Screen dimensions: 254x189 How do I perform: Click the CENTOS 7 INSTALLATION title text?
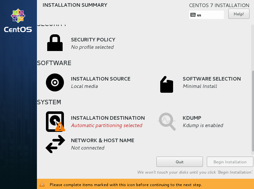click(219, 5)
